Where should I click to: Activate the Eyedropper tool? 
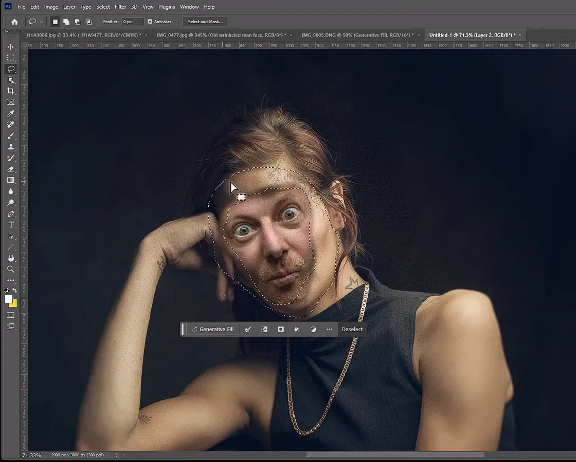pyautogui.click(x=11, y=113)
